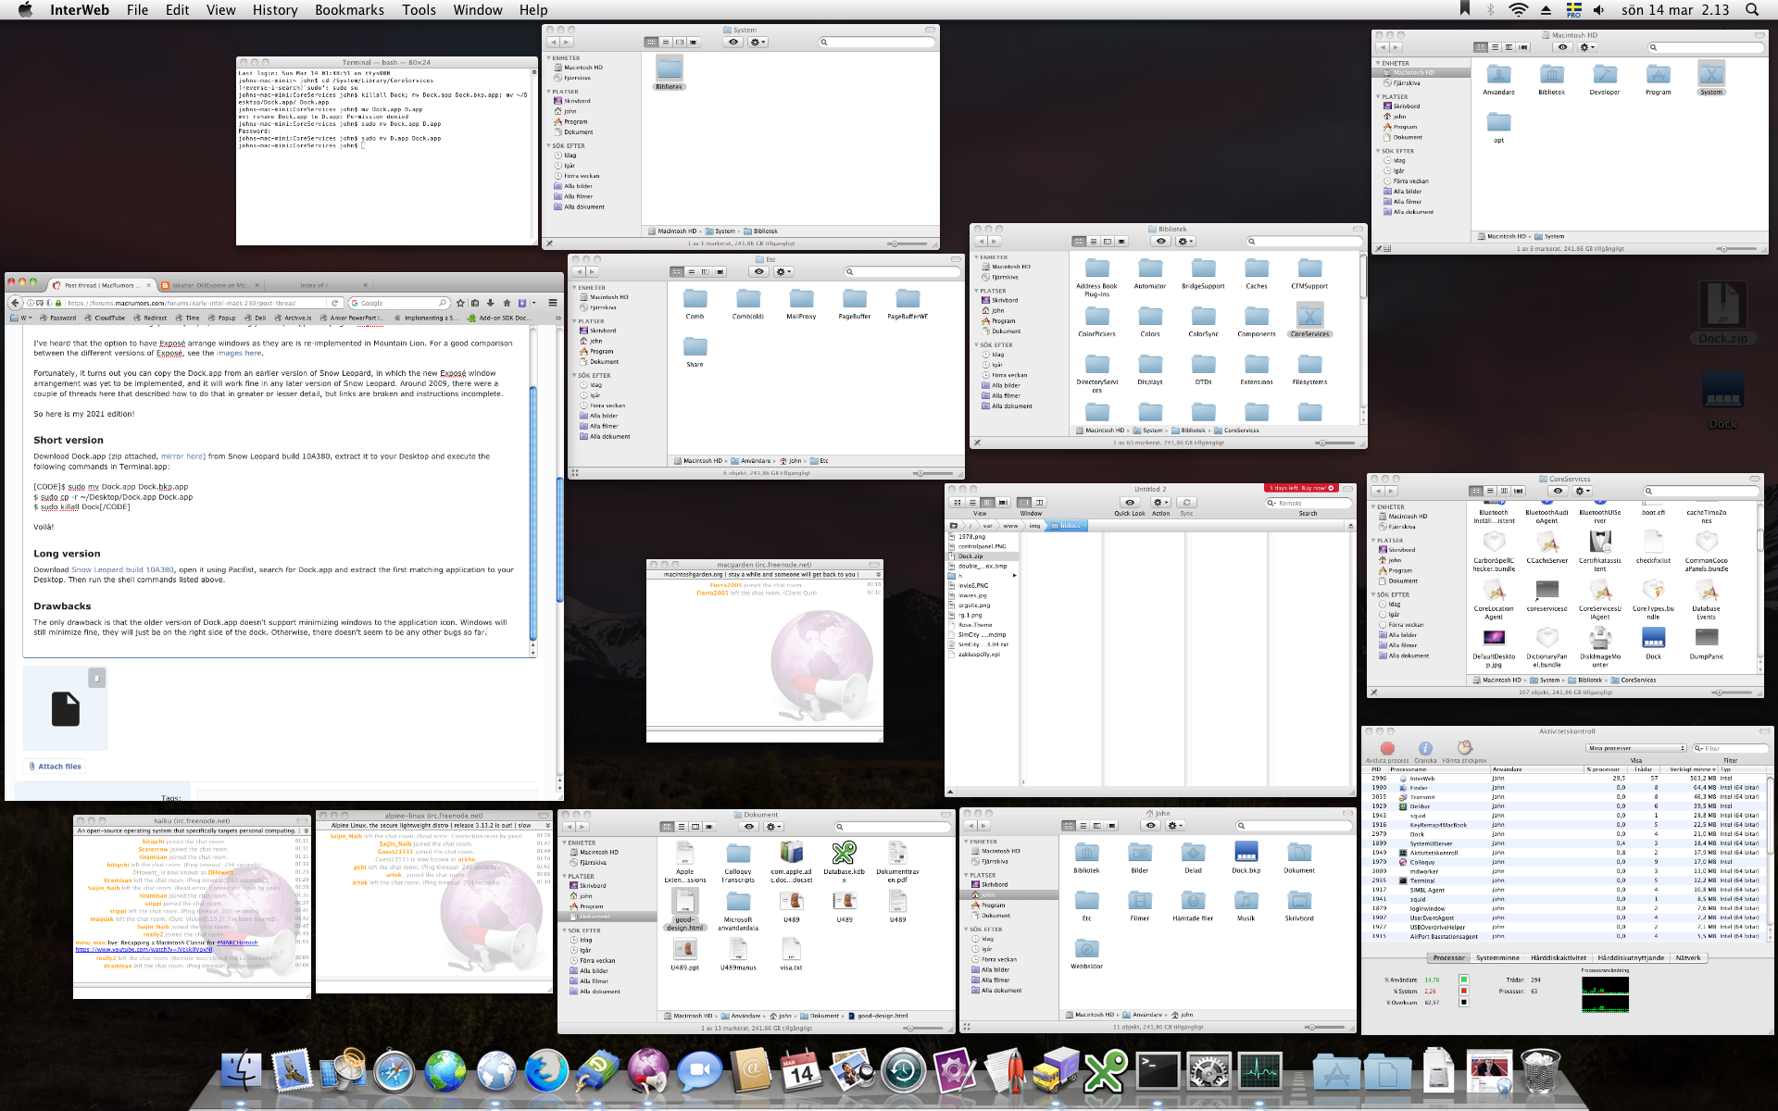The height and width of the screenshot is (1111, 1778).
Task: Click home icon in InterWeb toolbar
Action: (507, 303)
